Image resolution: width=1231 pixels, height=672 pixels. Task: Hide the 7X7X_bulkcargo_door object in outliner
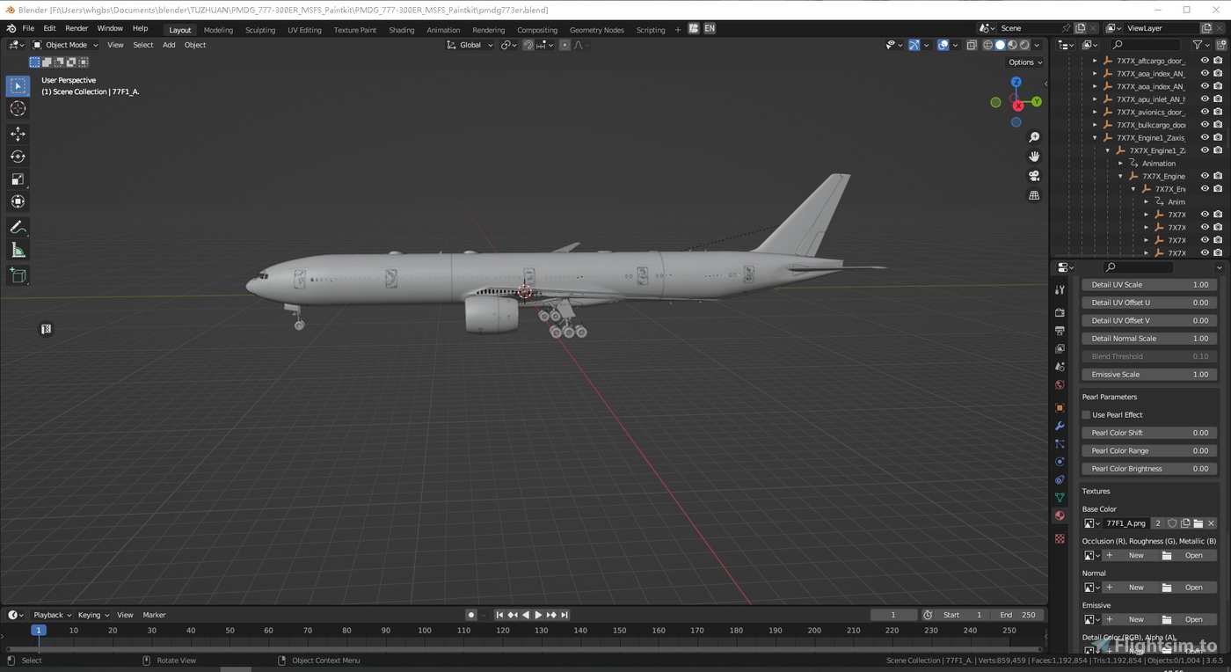click(x=1205, y=124)
